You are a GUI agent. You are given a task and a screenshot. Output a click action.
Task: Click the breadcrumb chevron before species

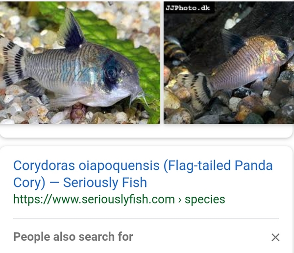180,200
